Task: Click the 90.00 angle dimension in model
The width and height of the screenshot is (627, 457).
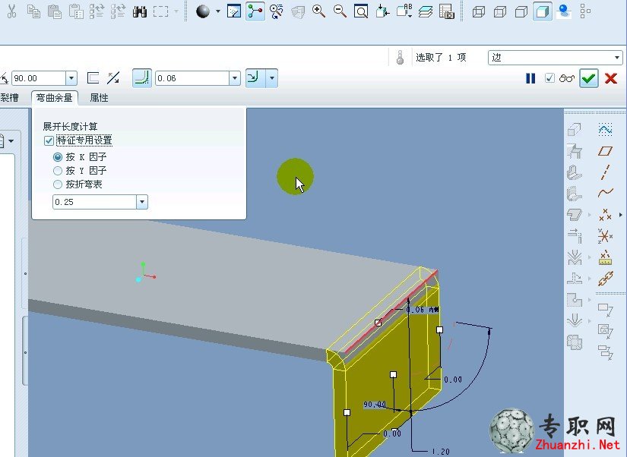Action: tap(375, 405)
